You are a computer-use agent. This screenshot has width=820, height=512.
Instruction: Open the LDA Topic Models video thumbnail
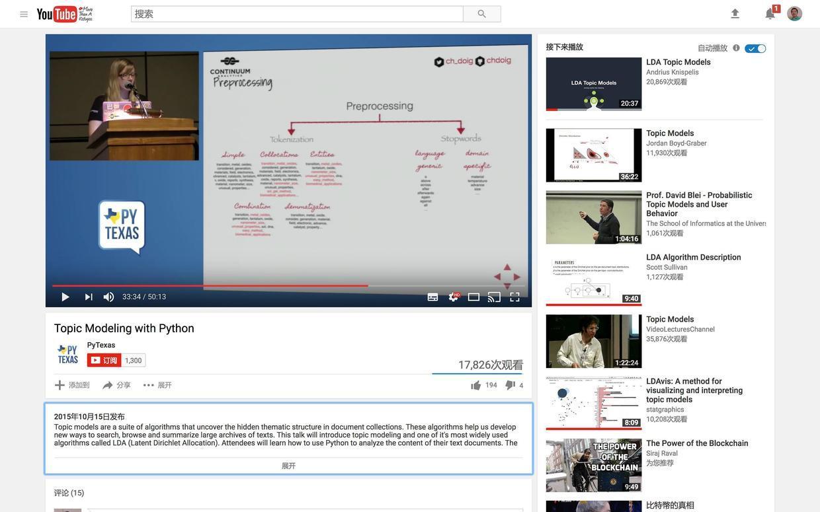(593, 84)
